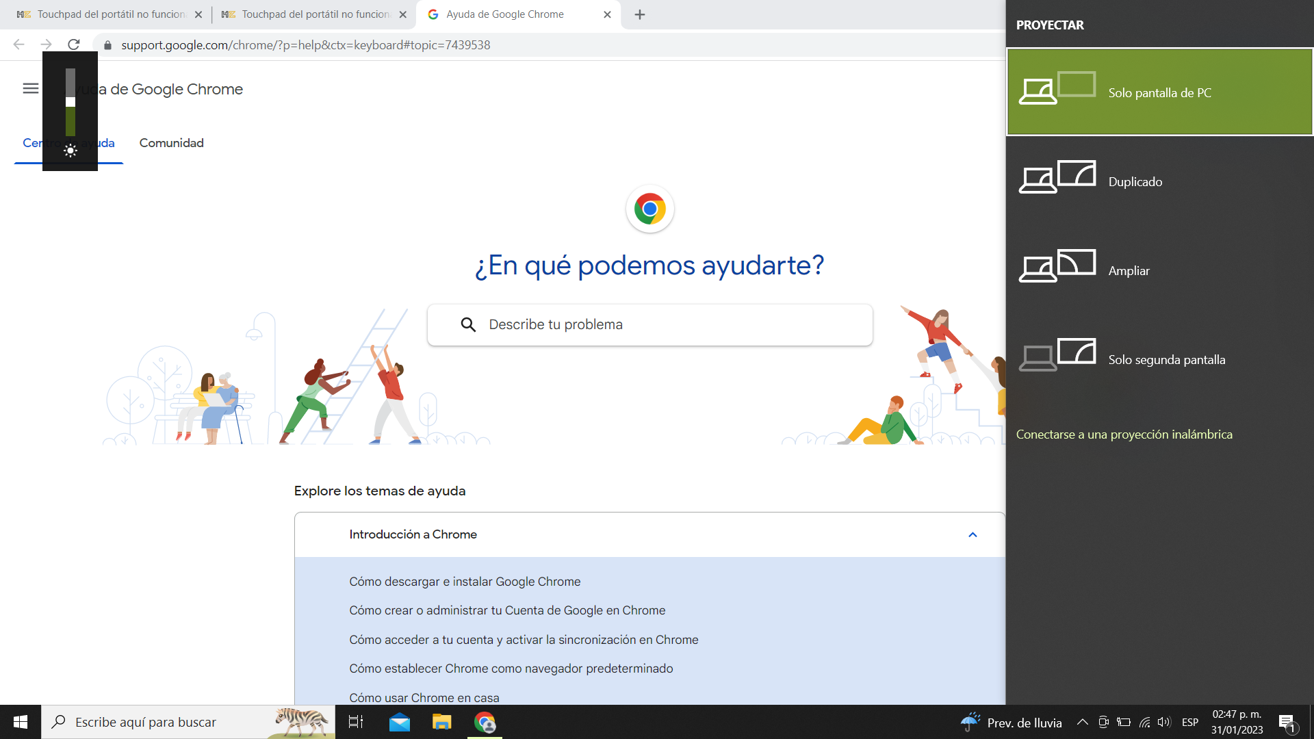1314x739 pixels.
Task: Open Cómo establecer Chrome como navegador predeterminado
Action: click(511, 669)
